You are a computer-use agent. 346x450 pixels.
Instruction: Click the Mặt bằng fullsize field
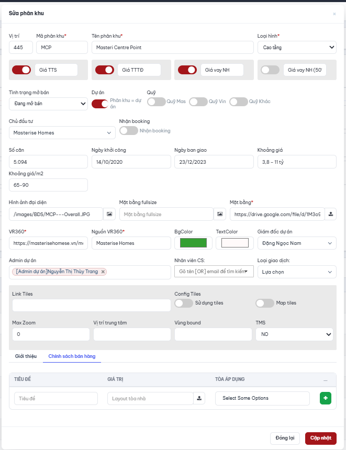click(x=166, y=214)
